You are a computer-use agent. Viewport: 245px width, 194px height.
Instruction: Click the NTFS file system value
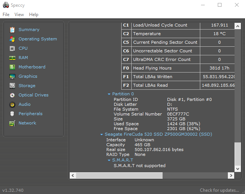[x=172, y=109]
